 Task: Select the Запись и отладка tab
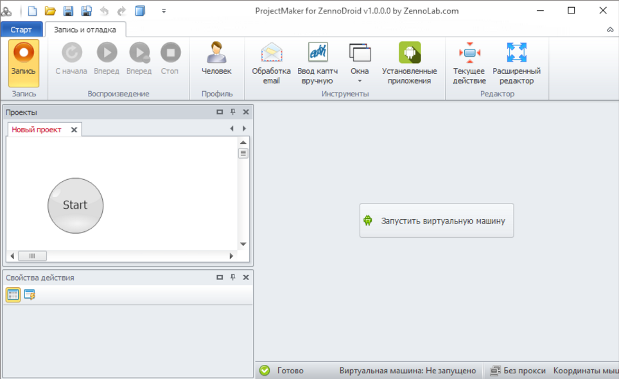tap(85, 30)
